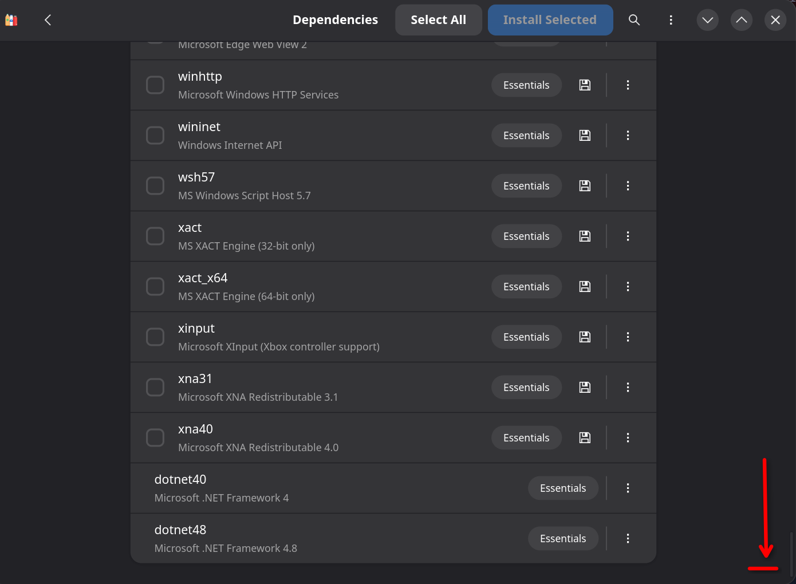Click Microsoft XNA Redistributable 3.1 text
The image size is (796, 584).
point(258,397)
